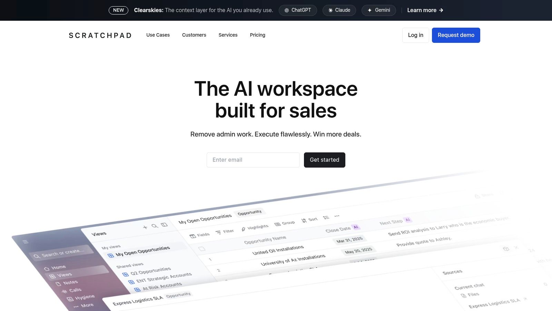Click the Search or create box in the preview sidebar
The width and height of the screenshot is (552, 311).
point(61,253)
